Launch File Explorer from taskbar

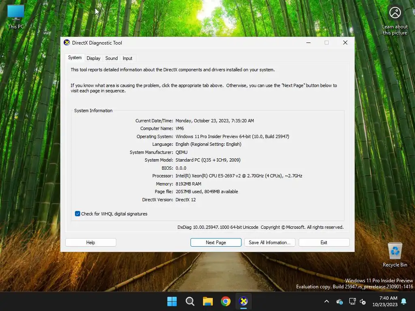208,301
